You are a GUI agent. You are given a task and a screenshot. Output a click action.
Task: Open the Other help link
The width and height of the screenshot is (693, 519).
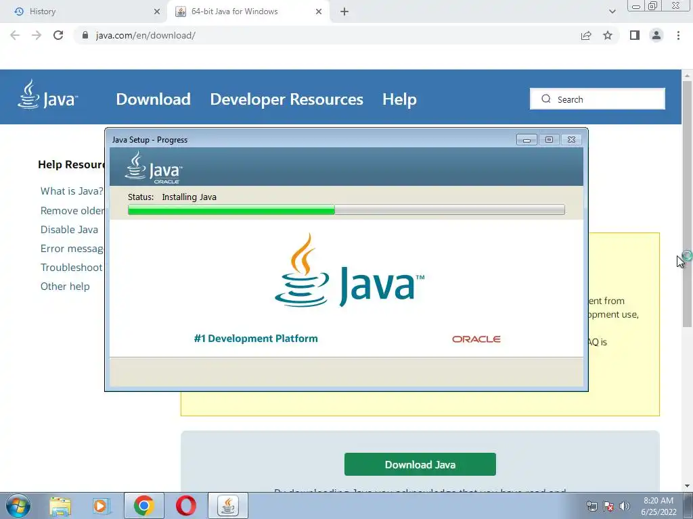click(65, 287)
